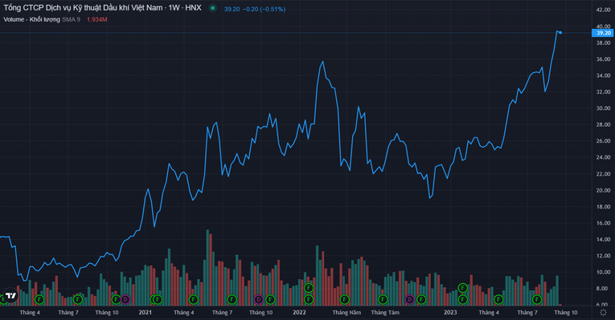Screen dimensions: 615x320
Task: Open purple D dividend marker before 2021
Action: pyautogui.click(x=125, y=300)
